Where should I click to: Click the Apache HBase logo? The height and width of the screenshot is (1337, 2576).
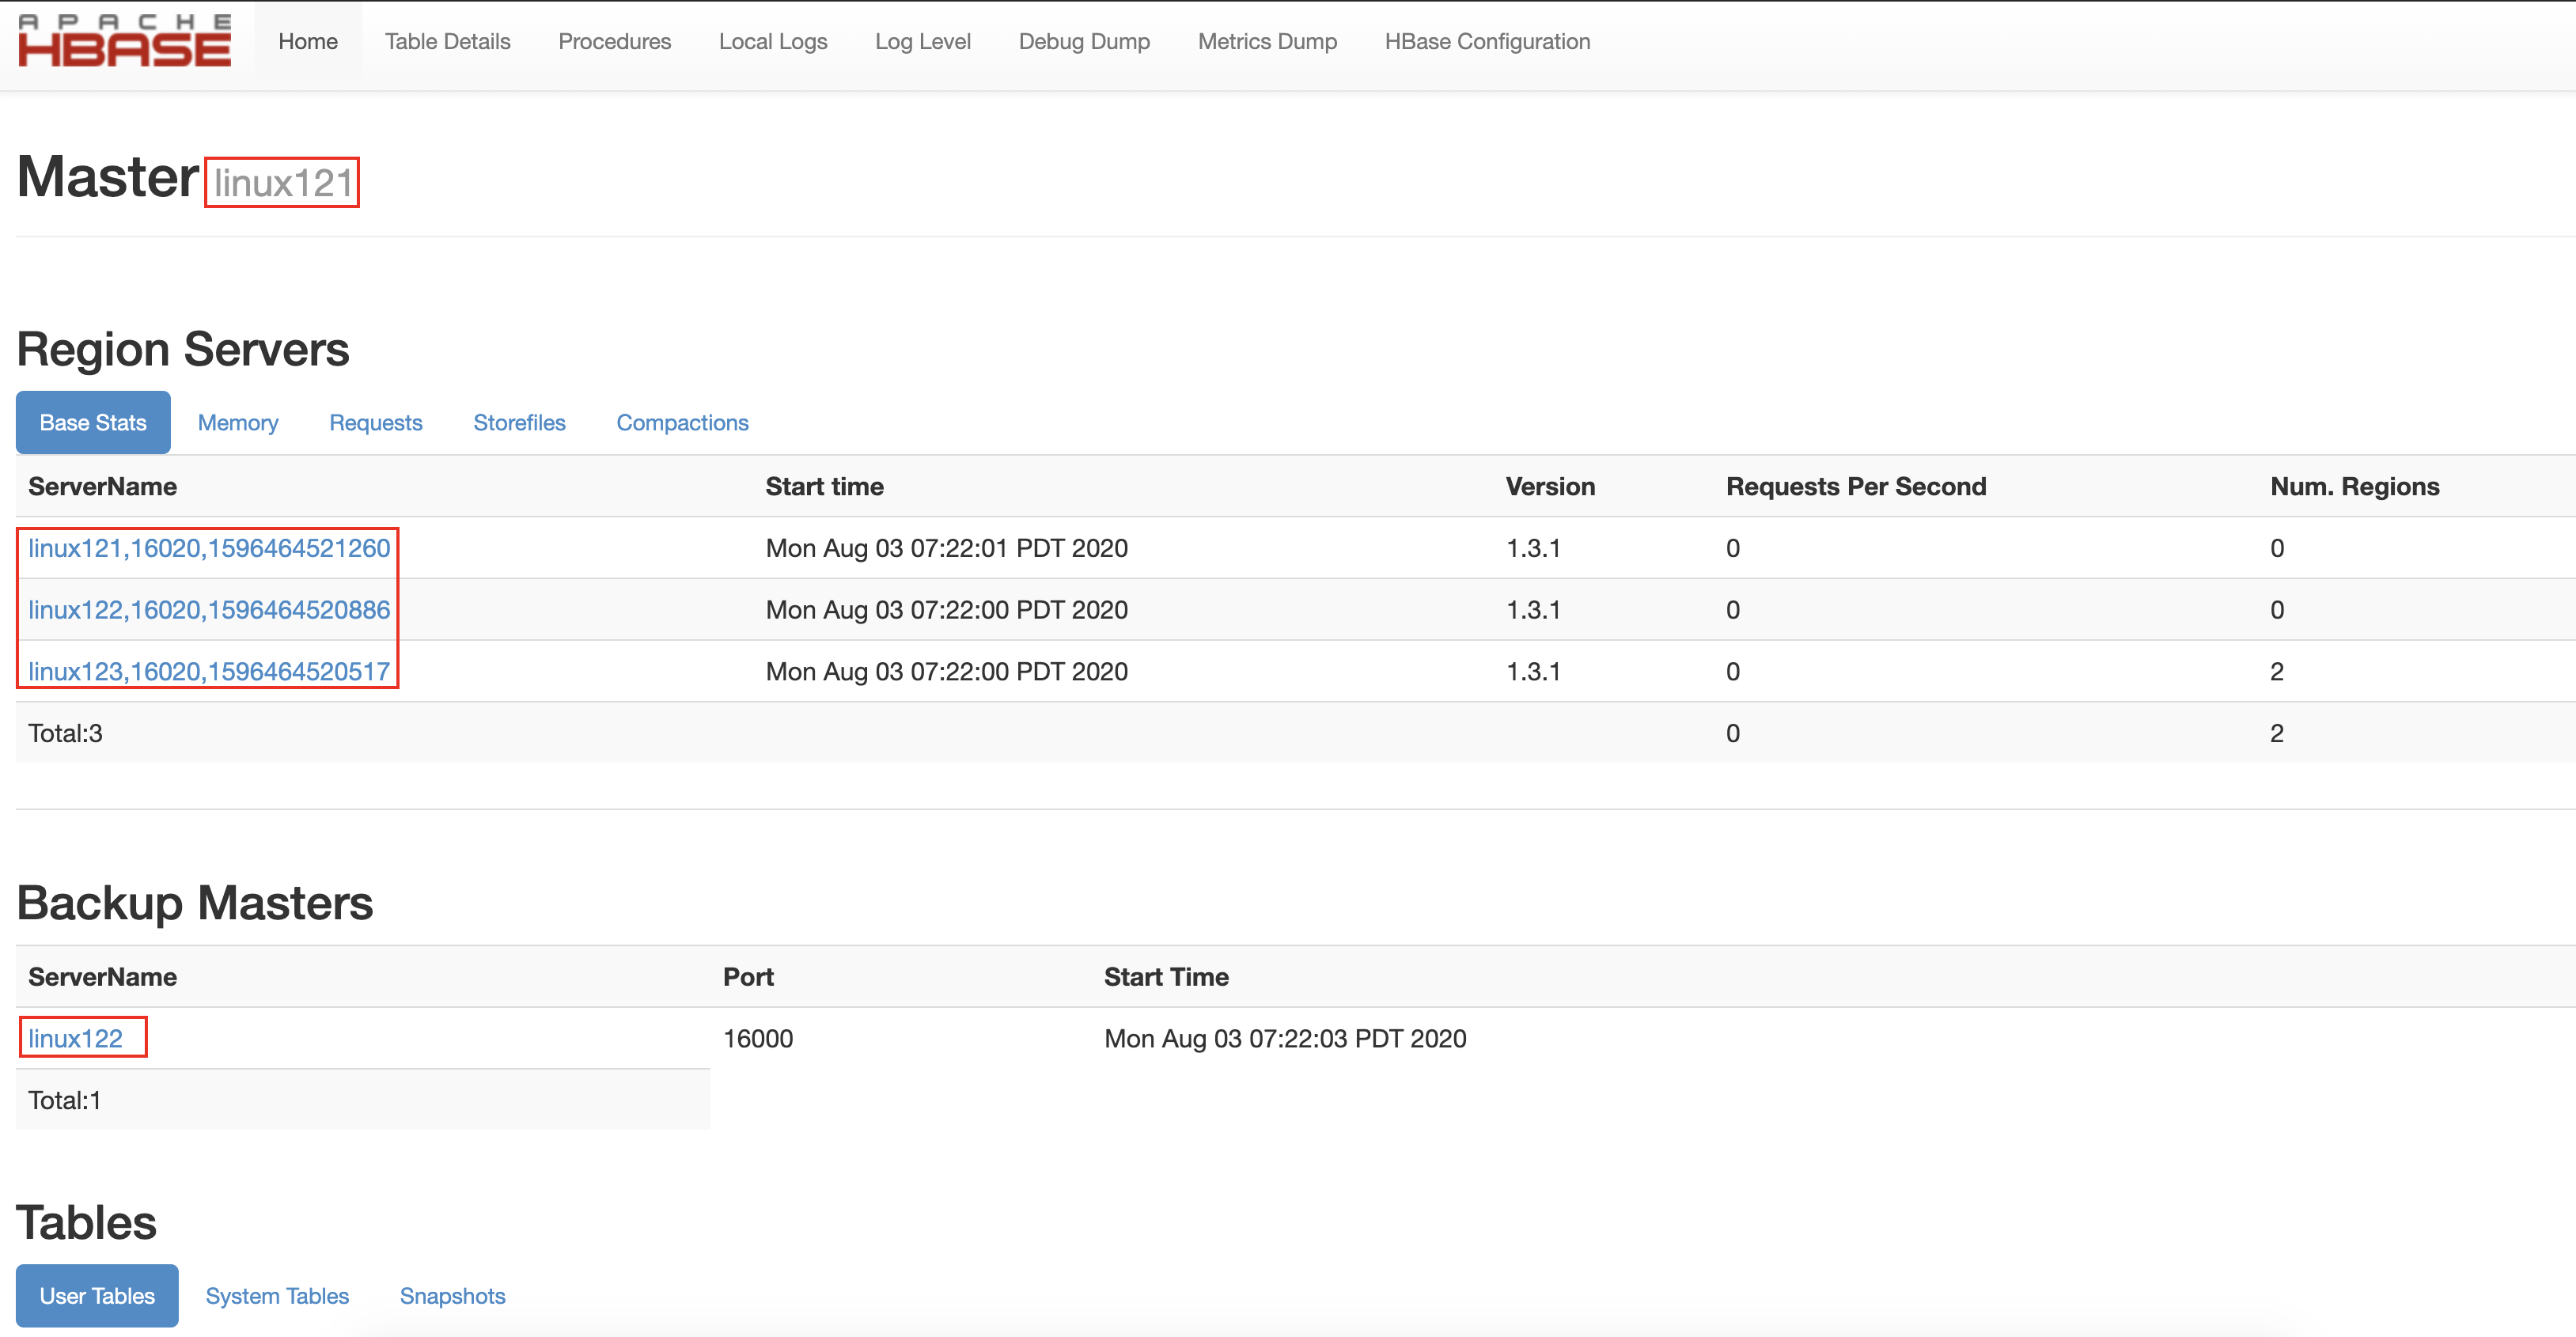coord(125,41)
